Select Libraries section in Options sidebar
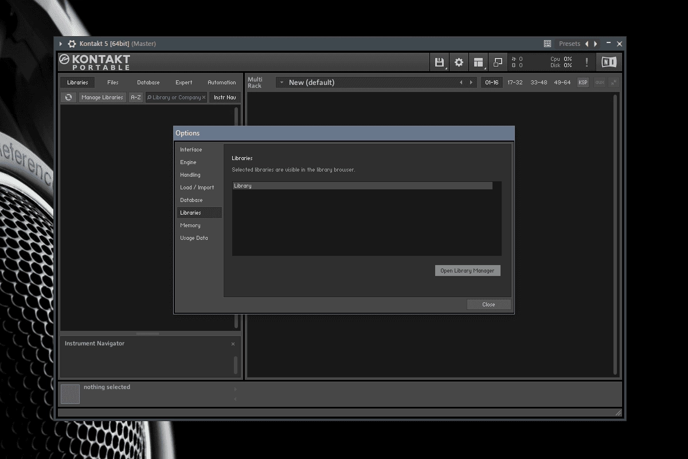 coord(199,213)
